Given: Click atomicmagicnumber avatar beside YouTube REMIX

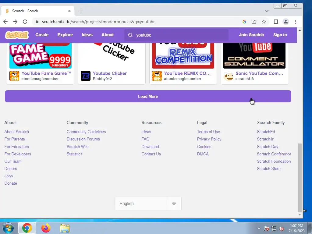Looking at the screenshot, I should pyautogui.click(x=157, y=76).
